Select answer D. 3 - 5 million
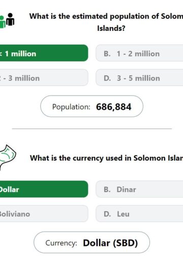 (x=139, y=78)
